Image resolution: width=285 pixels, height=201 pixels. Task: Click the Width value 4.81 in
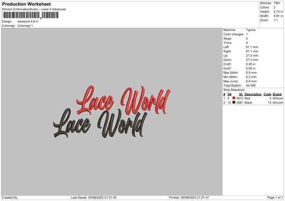278,16
